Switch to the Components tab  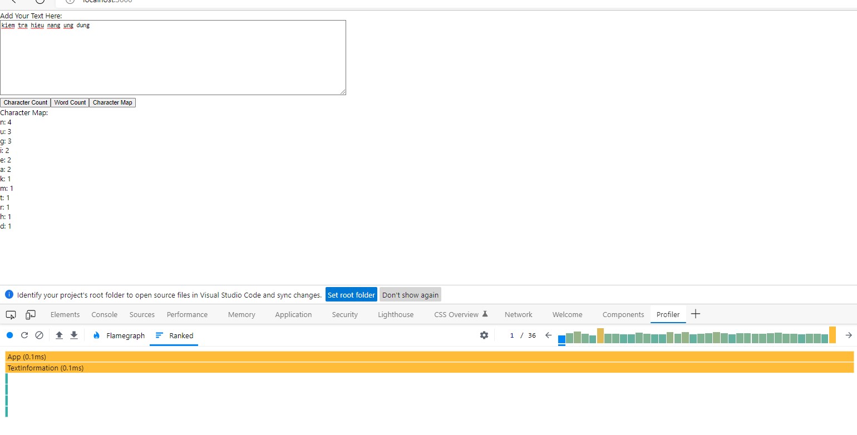(623, 314)
